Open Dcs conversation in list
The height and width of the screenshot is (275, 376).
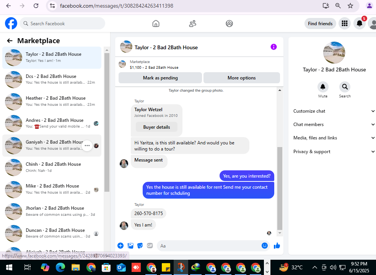coord(52,79)
